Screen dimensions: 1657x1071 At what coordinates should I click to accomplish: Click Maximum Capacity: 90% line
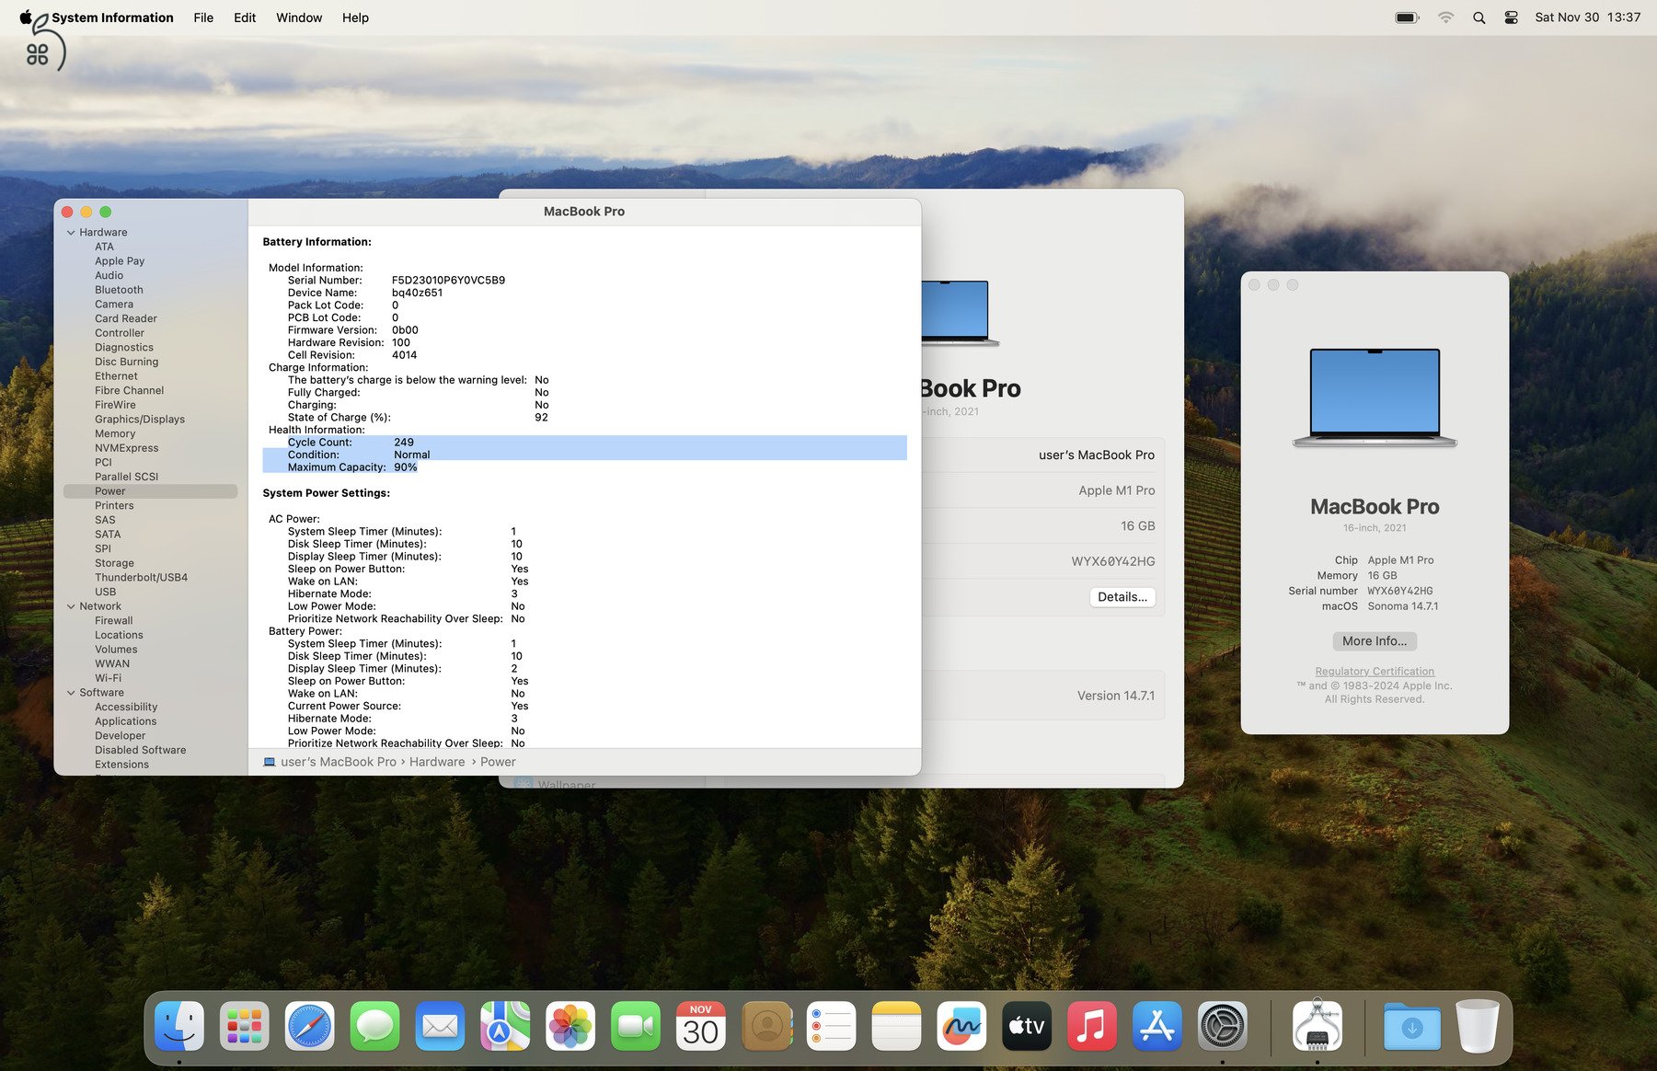pos(352,467)
